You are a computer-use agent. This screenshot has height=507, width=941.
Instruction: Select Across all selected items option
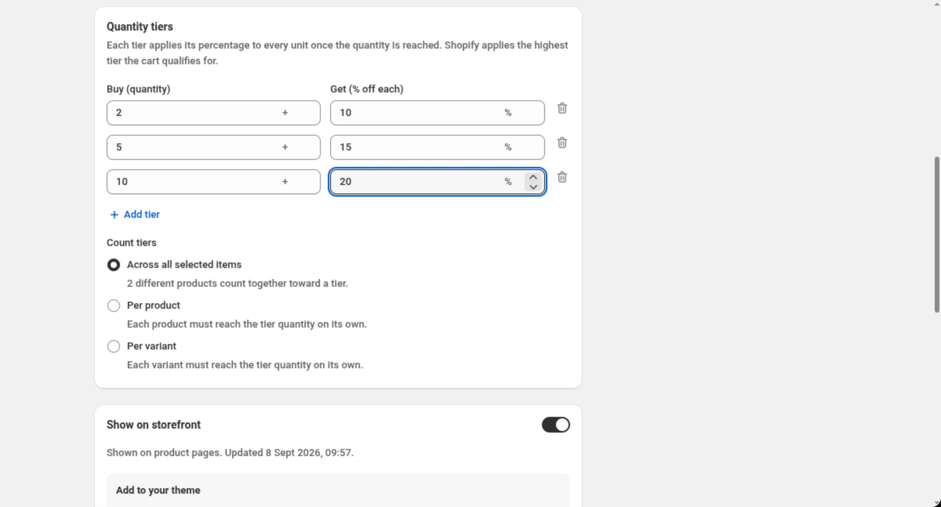point(114,265)
